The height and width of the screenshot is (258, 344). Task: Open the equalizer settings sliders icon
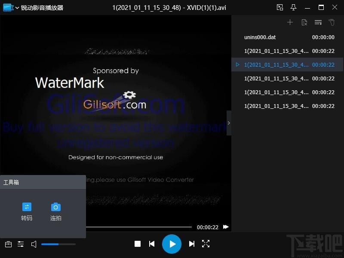[x=21, y=244]
